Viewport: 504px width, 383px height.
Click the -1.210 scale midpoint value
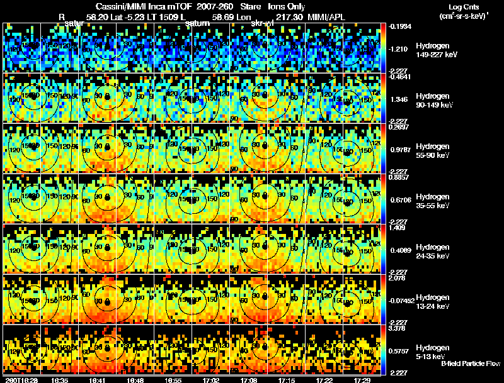pyautogui.click(x=398, y=49)
